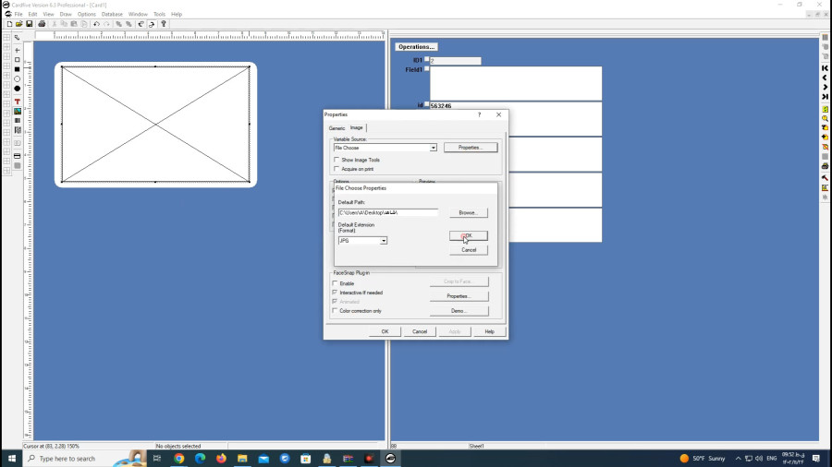This screenshot has width=832, height=467.
Task: Click the Operations... button
Action: (417, 46)
